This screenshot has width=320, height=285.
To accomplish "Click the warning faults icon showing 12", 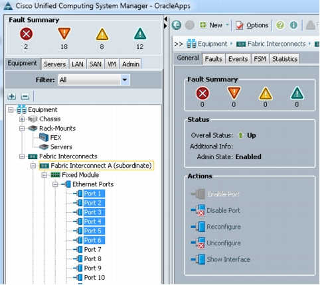I will 140,34.
